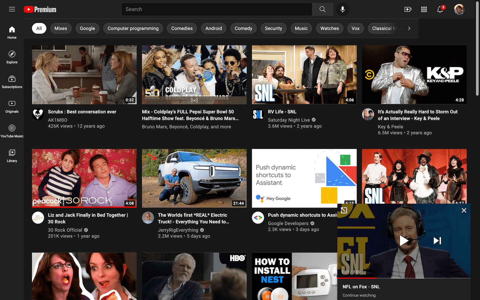The width and height of the screenshot is (480, 300).
Task: Open Explore from the sidebar
Action: (12, 57)
